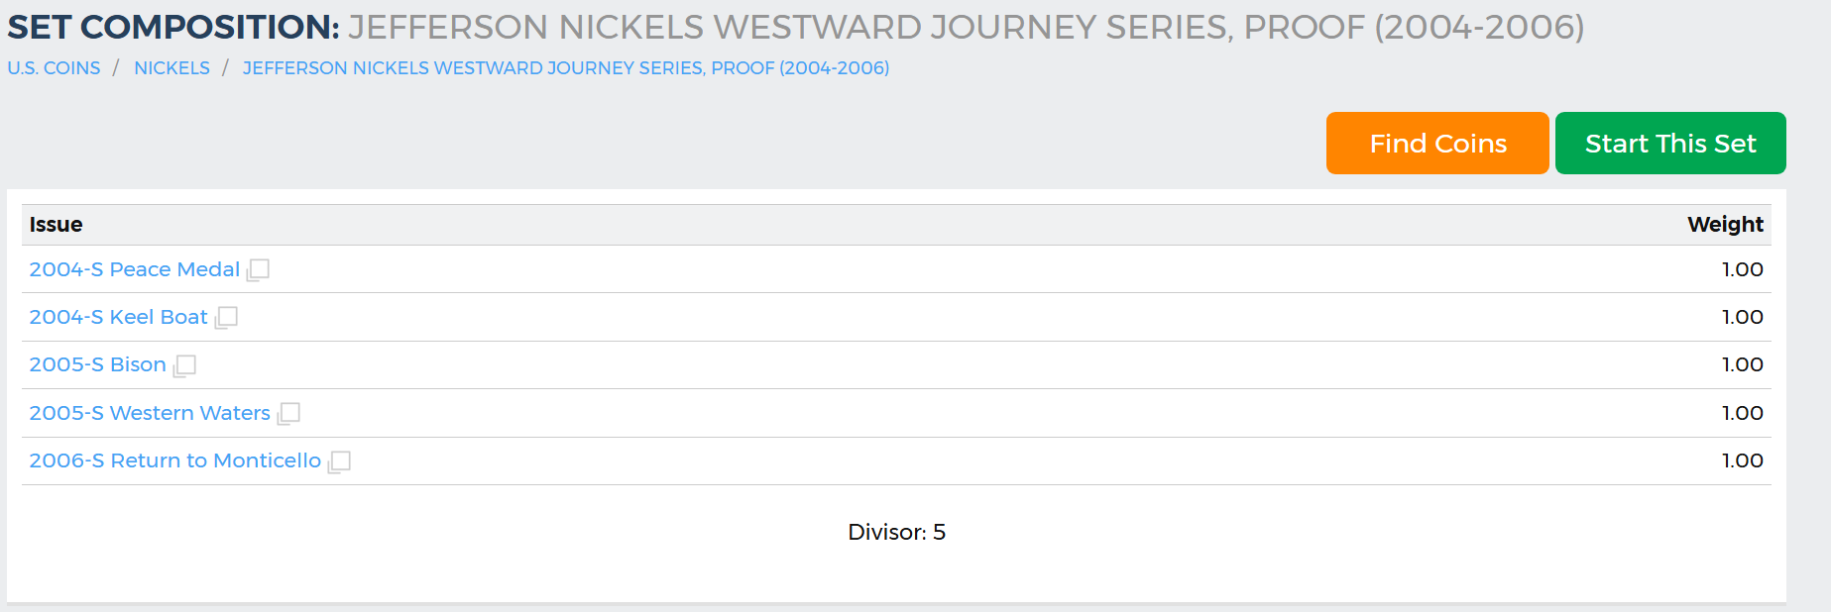Screen dimensions: 1831x612
Task: Click the copy icon beside 2004-S Peace Medal
Action: pos(258,269)
